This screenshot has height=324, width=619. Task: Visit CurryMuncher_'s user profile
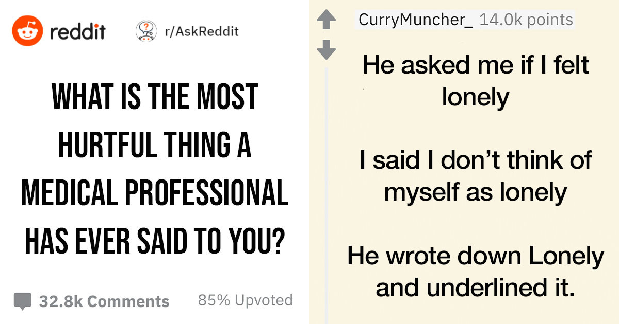pos(415,19)
